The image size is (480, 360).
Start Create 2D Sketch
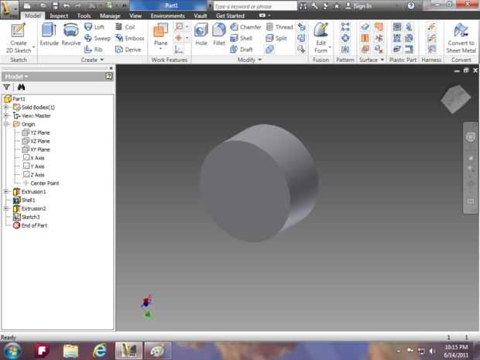[x=19, y=36]
